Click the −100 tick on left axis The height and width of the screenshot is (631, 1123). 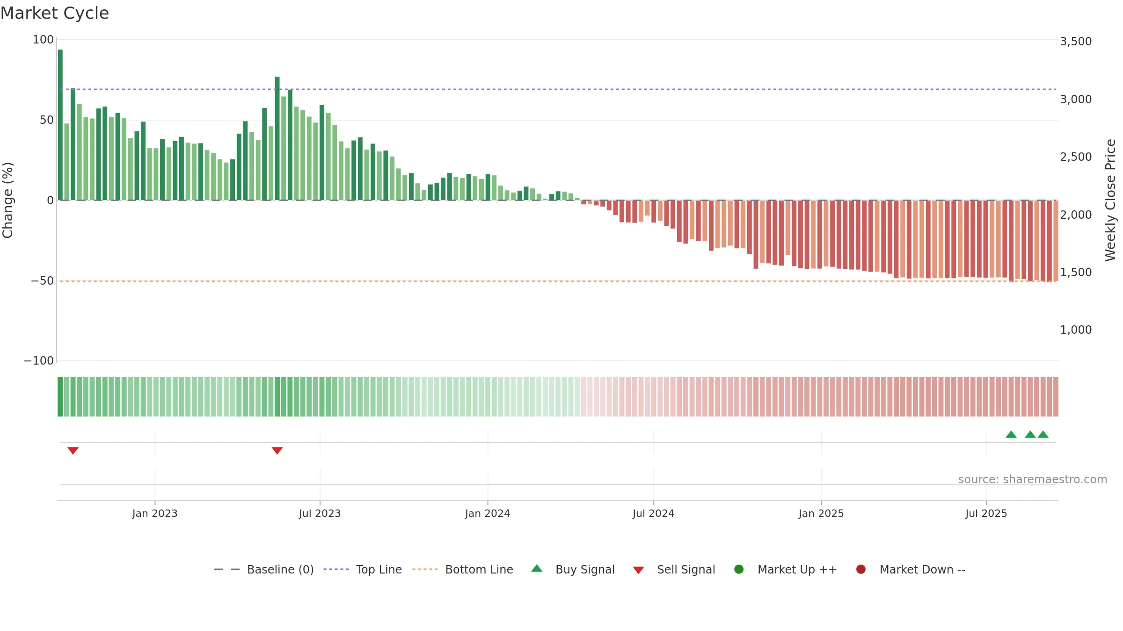pos(39,361)
